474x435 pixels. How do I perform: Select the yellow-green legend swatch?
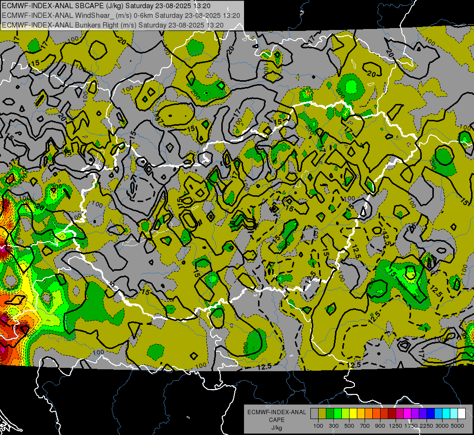(346, 413)
